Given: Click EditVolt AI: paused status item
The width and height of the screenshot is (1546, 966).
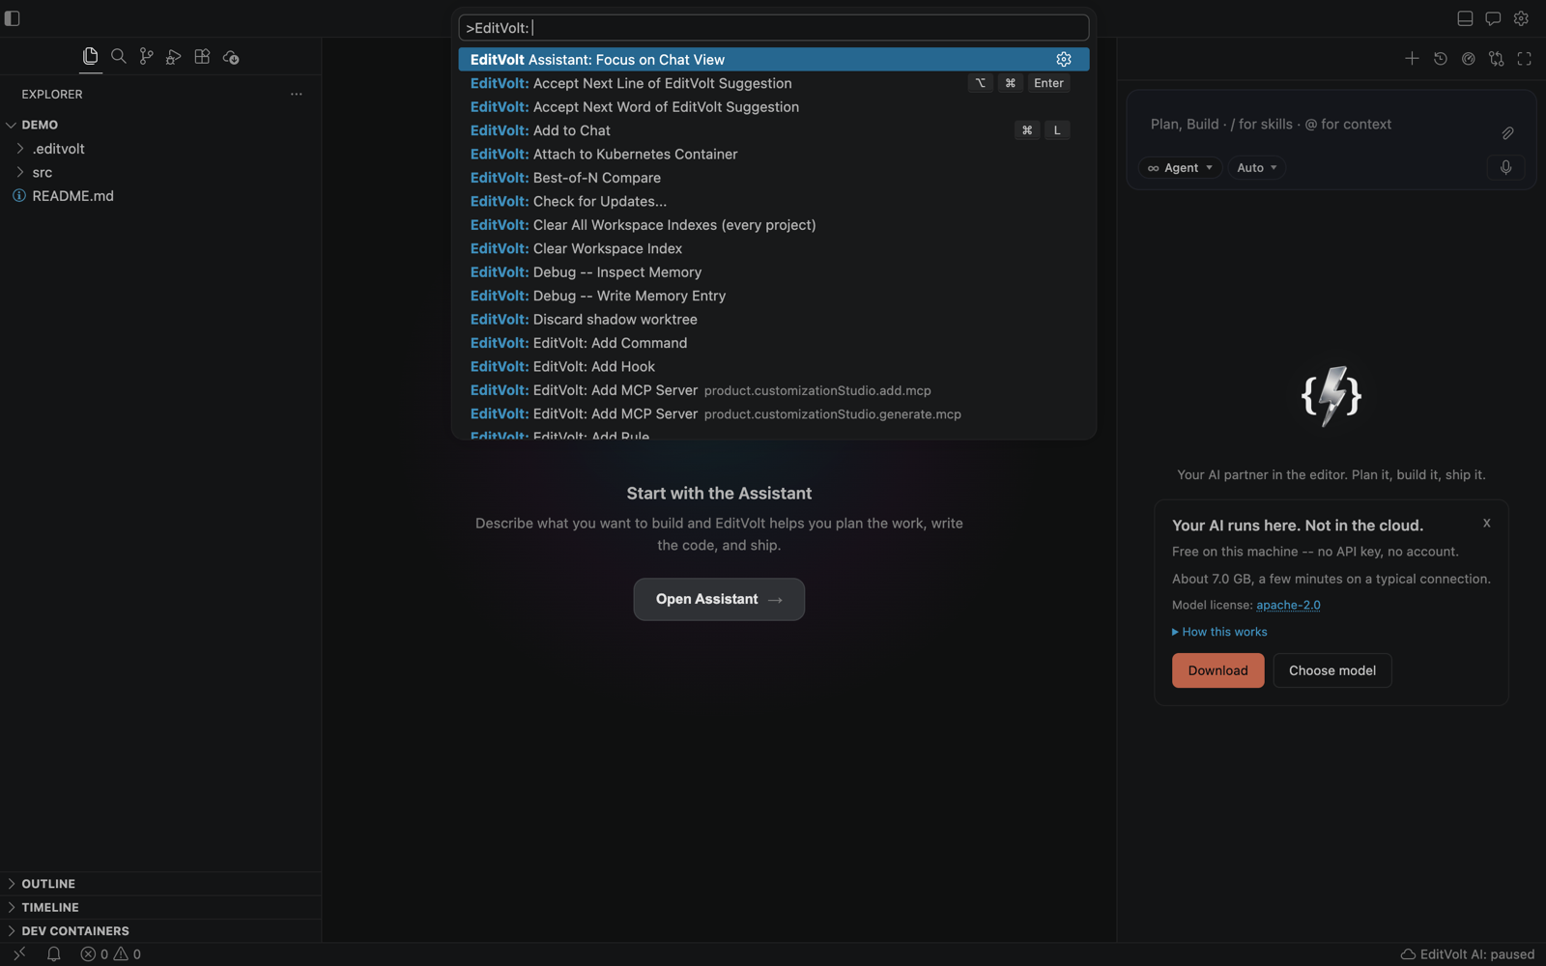Looking at the screenshot, I should click(x=1467, y=954).
